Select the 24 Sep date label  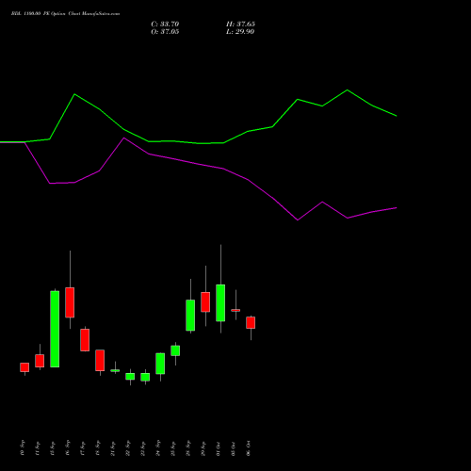[158, 447]
